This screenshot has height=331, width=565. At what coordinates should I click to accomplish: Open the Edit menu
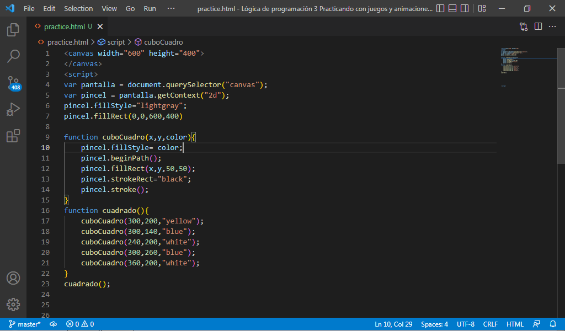point(49,9)
